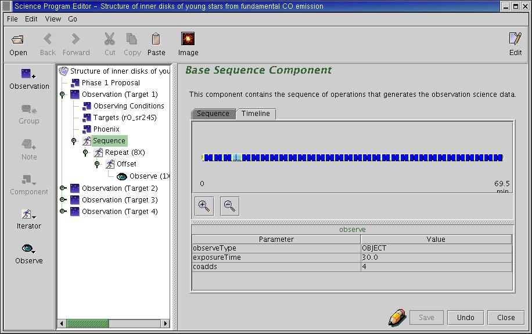Select the program root node icon

(x=63, y=71)
